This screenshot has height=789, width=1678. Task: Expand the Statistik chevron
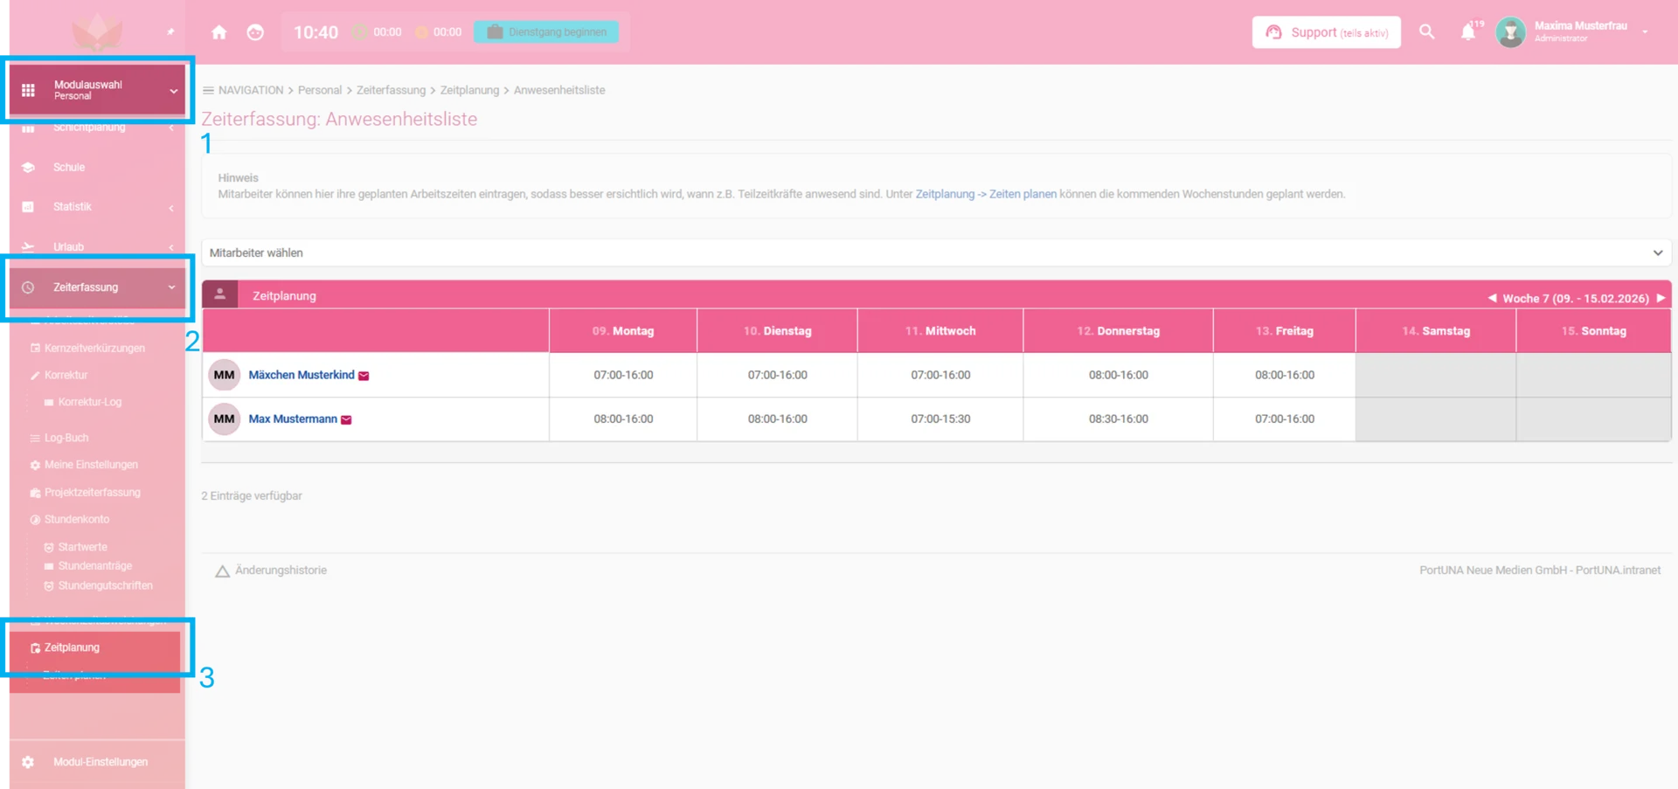(171, 208)
